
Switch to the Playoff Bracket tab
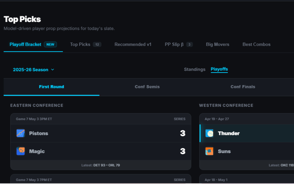pyautogui.click(x=33, y=44)
